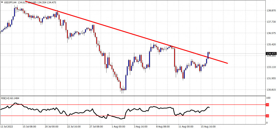Click the 131.955 price axis label
The image size is (278, 129).
click(271, 79)
